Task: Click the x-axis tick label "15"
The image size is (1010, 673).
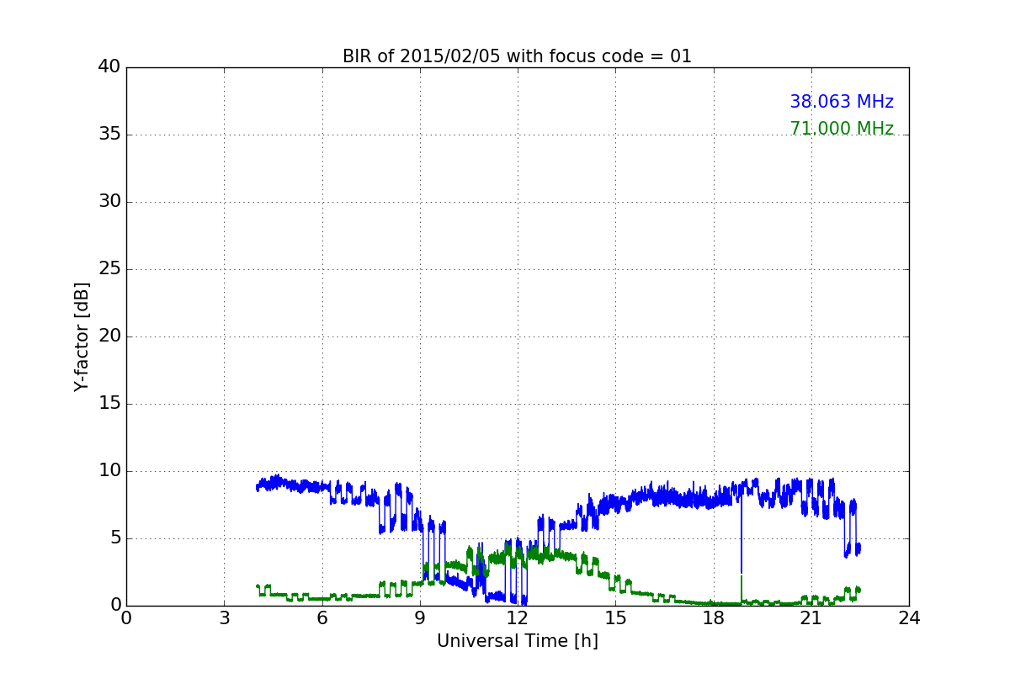Action: point(615,618)
